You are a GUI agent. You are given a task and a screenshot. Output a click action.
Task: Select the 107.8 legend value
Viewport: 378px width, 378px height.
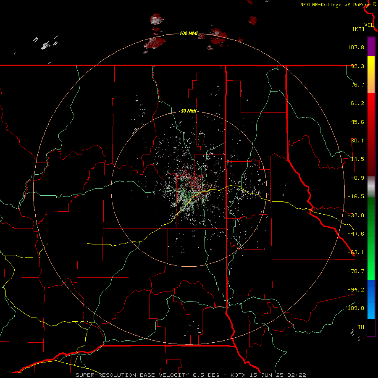coord(356,47)
